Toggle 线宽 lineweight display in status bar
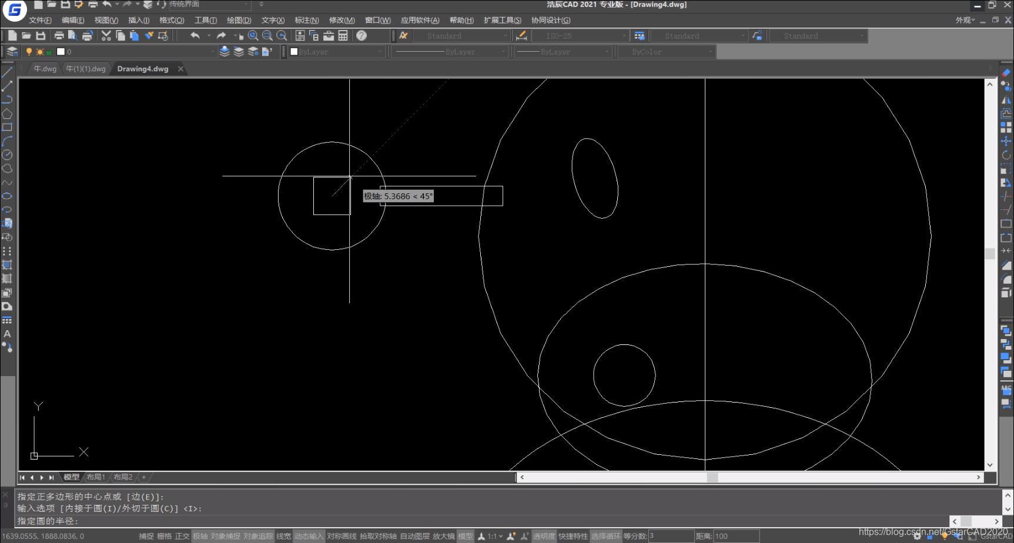 pyautogui.click(x=283, y=536)
